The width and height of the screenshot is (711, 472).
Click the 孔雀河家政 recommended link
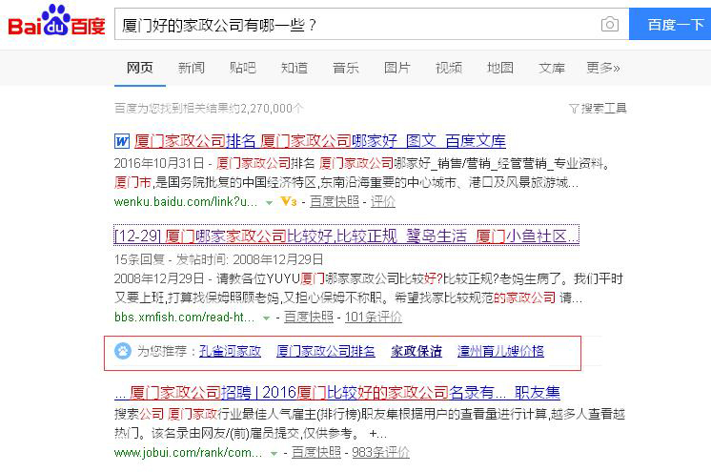click(230, 352)
